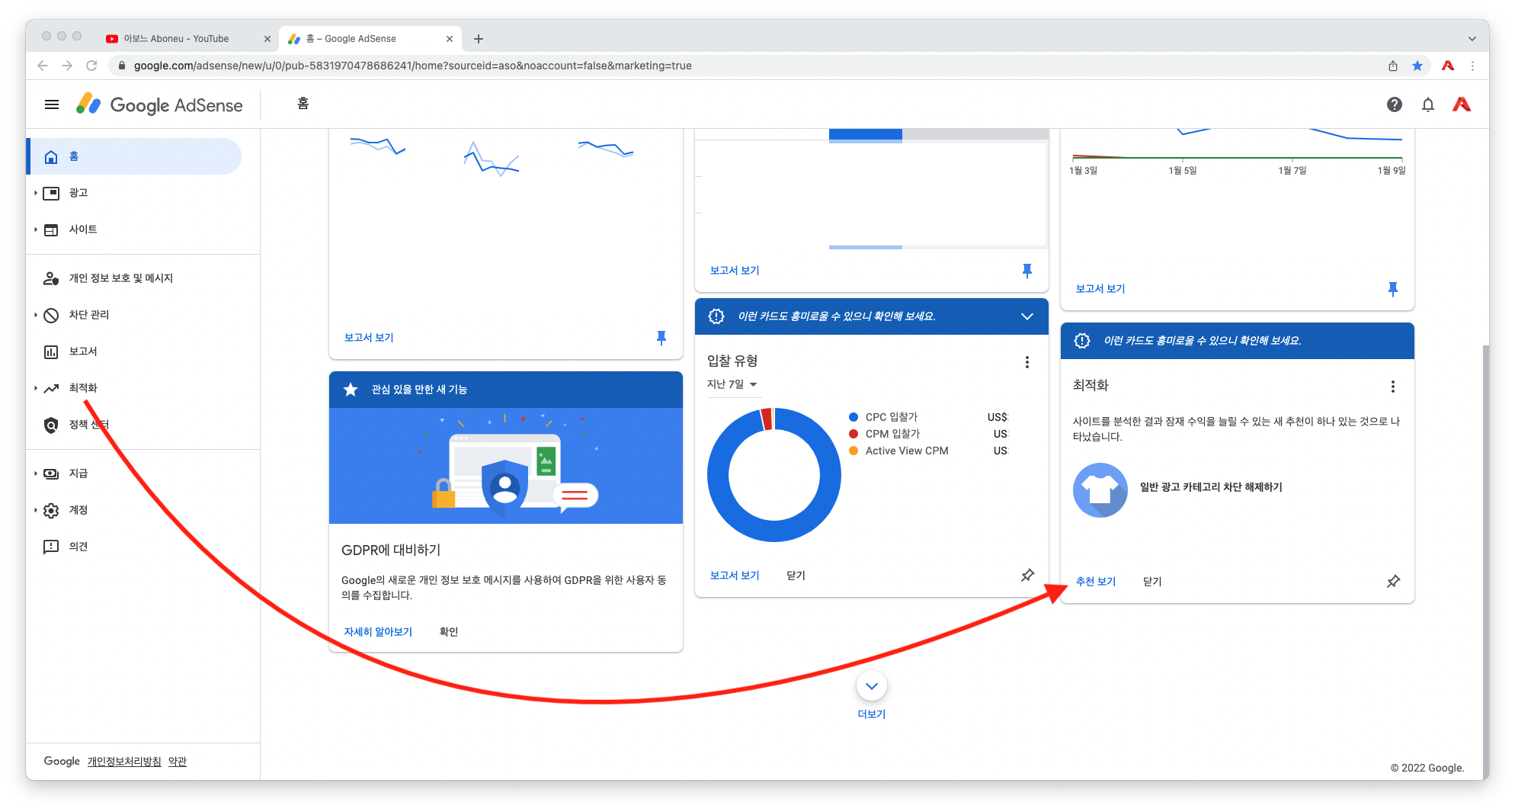Click the 홈 home sidebar item
1515x812 pixels.
[x=134, y=156]
